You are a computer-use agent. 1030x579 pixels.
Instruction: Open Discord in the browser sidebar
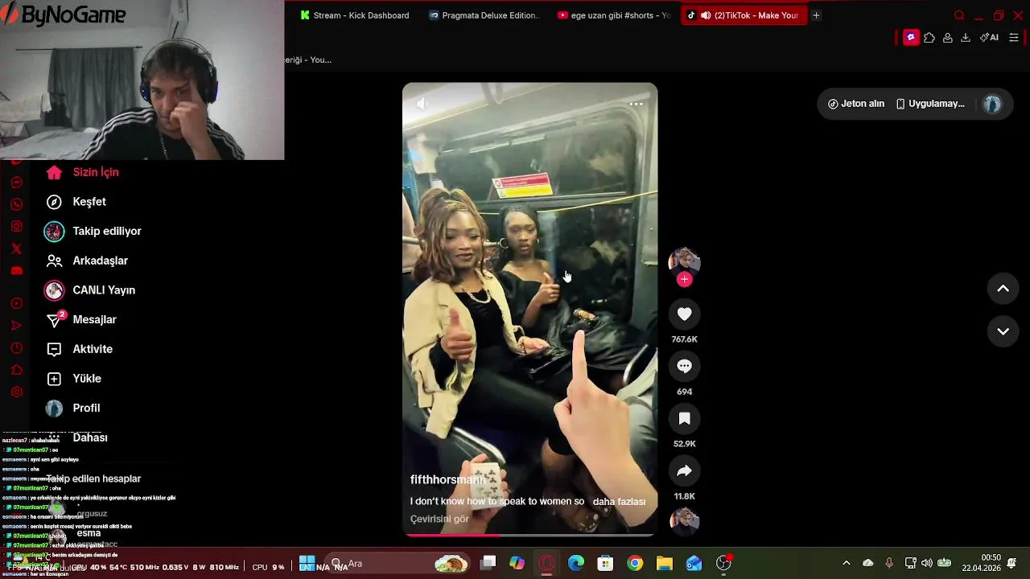click(x=16, y=271)
